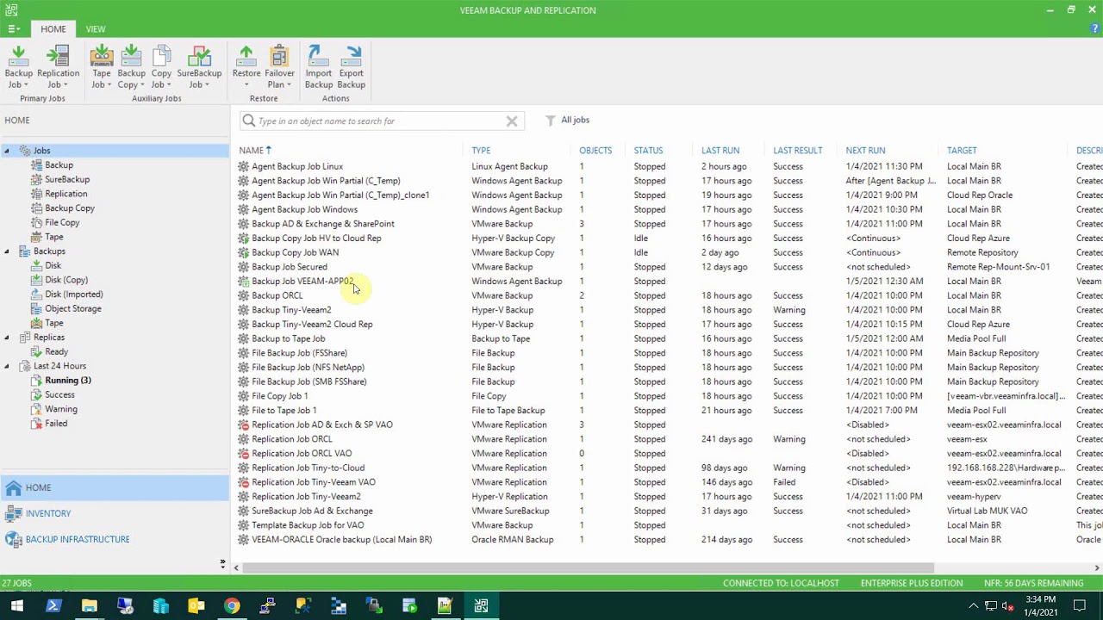Sort jobs by the STATUS column
The image size is (1103, 620).
coord(648,151)
